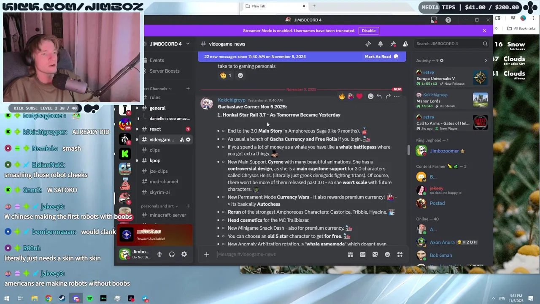
Task: Open the GIF picker
Action: click(362, 254)
